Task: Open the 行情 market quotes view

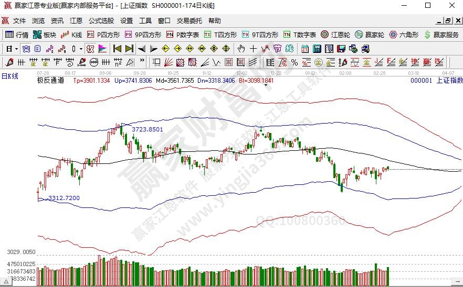Action: pos(16,35)
